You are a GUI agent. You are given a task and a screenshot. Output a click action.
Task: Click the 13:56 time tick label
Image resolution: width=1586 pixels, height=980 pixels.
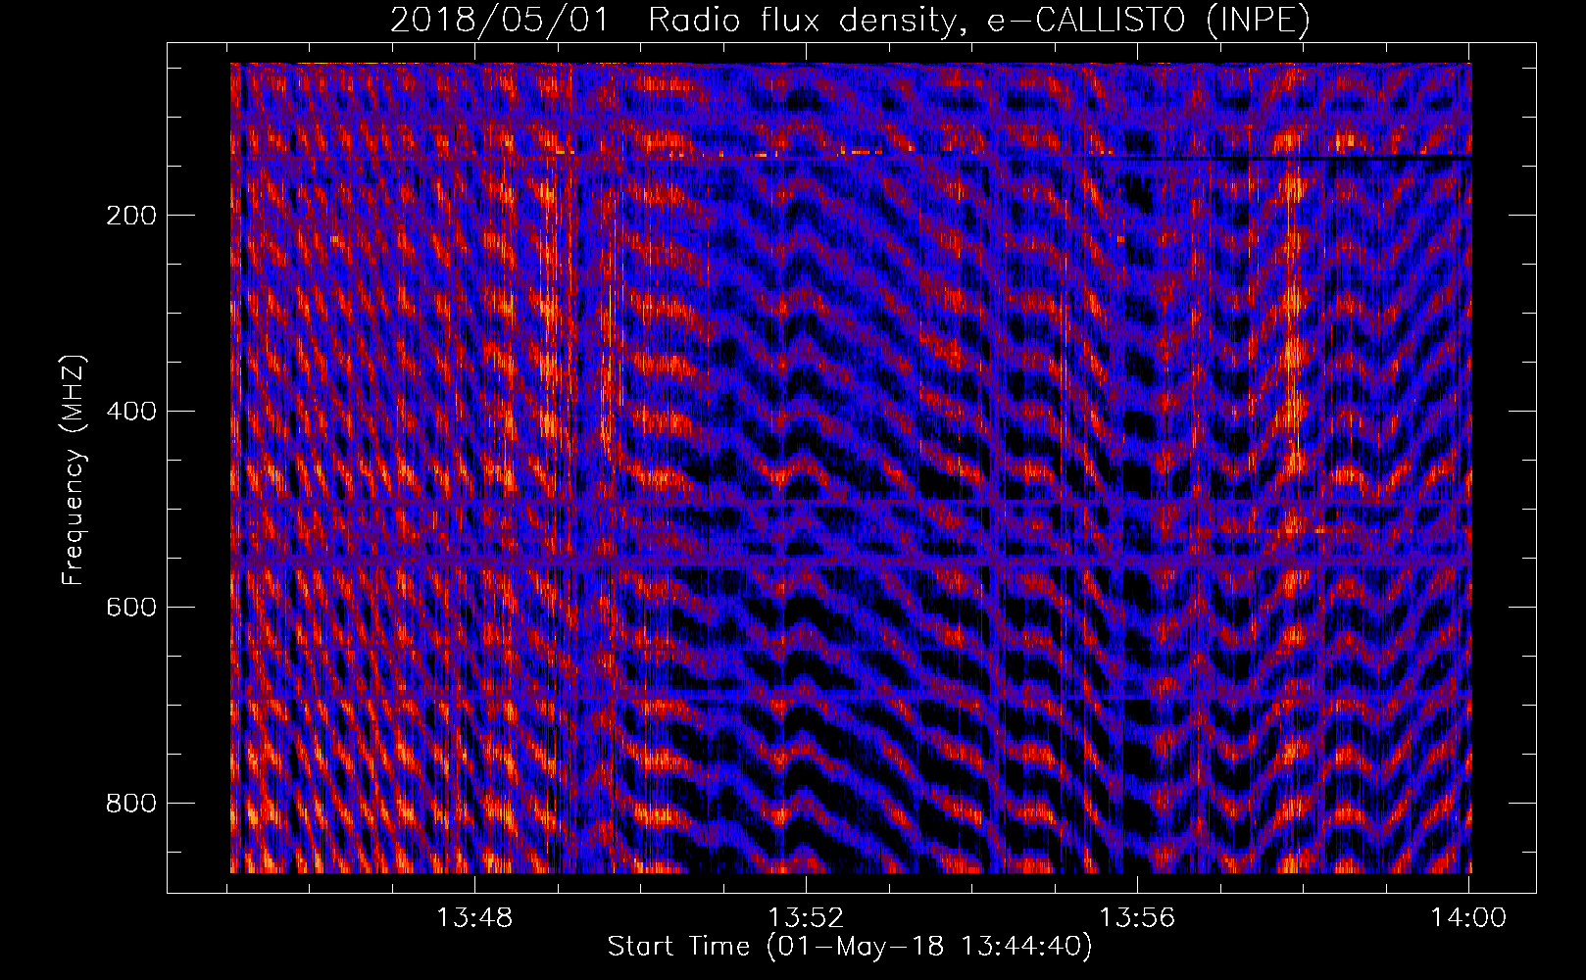[x=1137, y=918]
